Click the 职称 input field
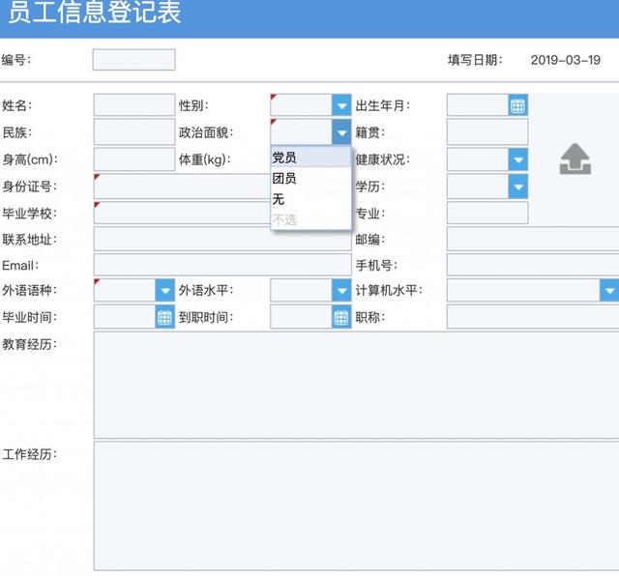 tap(533, 317)
